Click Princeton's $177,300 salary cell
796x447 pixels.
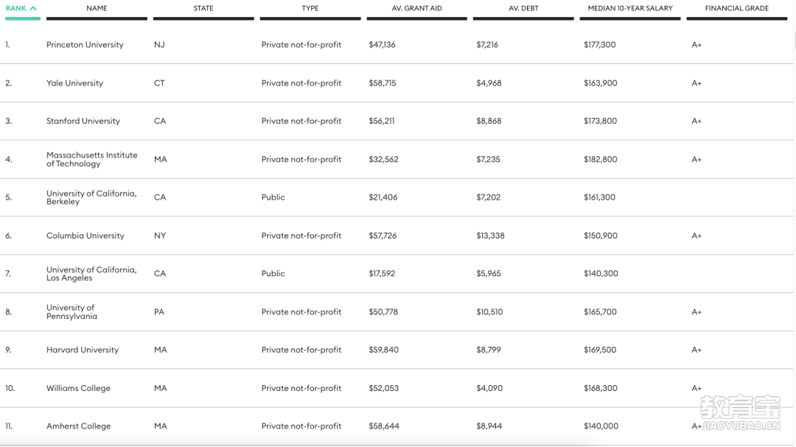pos(599,45)
